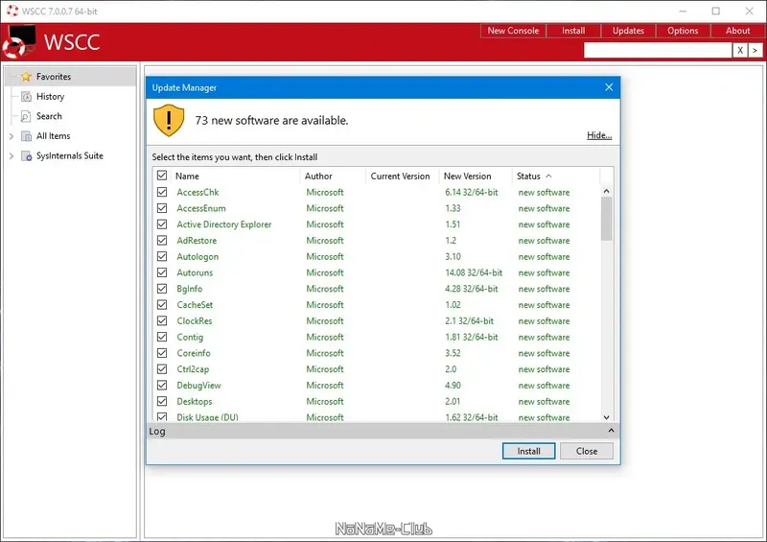The height and width of the screenshot is (542, 767).
Task: Click the Close button in dialog
Action: coord(587,451)
